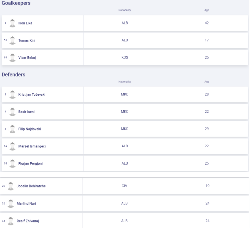Go to Besir Iseni's player page
251x228 pixels.
click(x=27, y=112)
